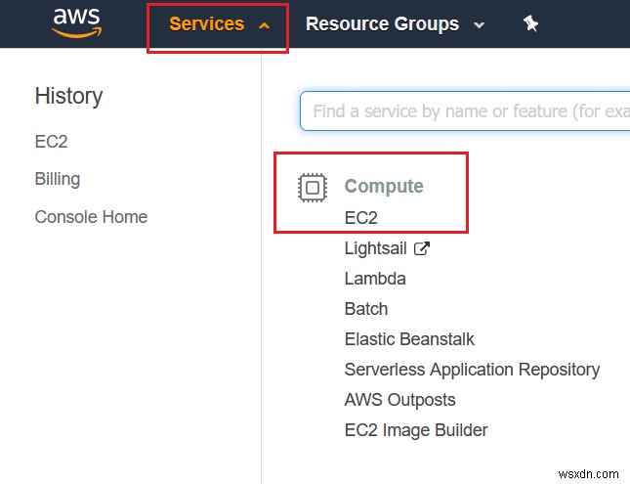The image size is (630, 484).
Task: Open EC2 under Compute
Action: pyautogui.click(x=360, y=218)
